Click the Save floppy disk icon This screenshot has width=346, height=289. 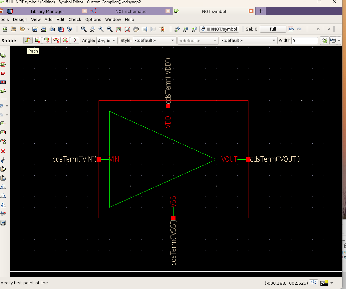coord(35,29)
